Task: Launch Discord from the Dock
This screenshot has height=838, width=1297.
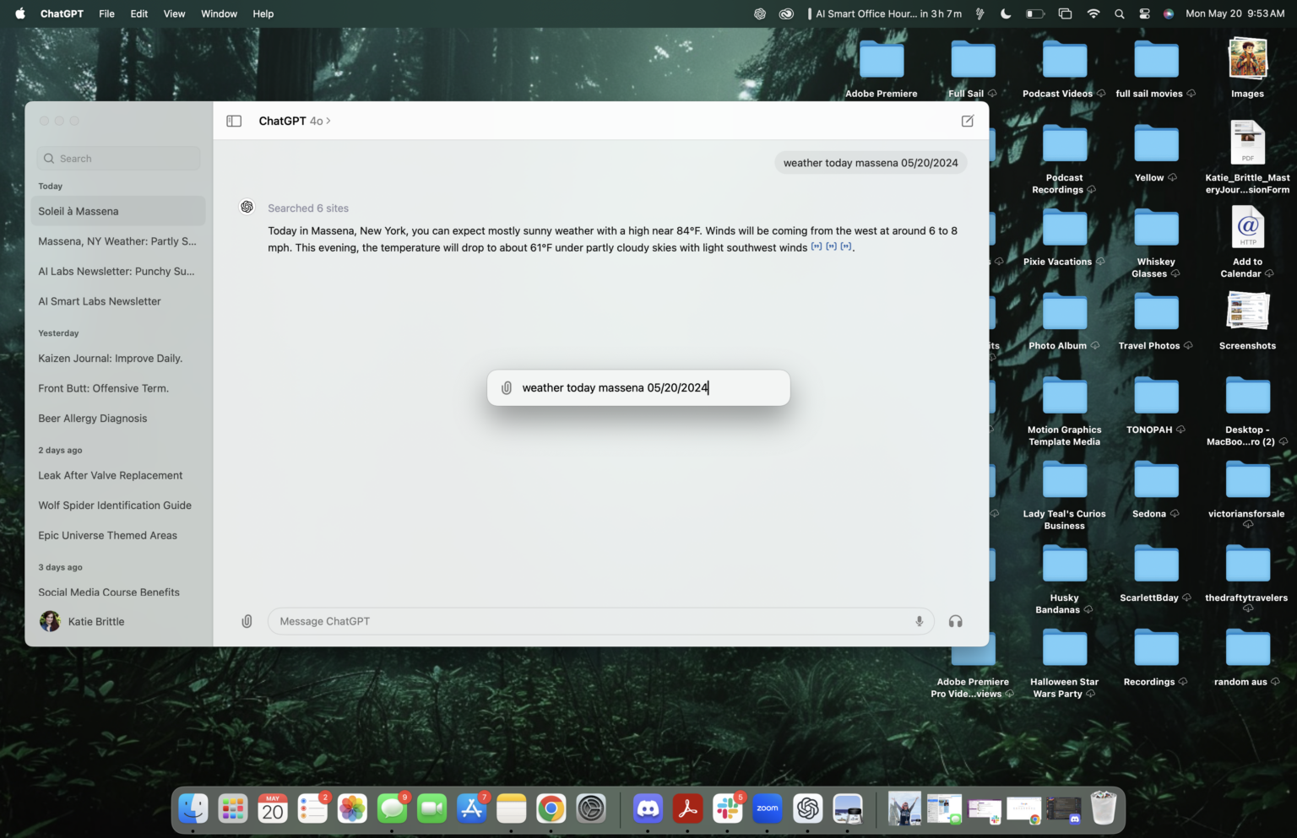Action: 648,808
